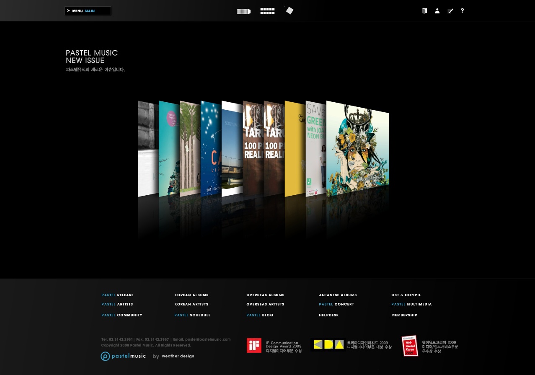
Task: Select the scattered single-card view icon
Action: (289, 10)
